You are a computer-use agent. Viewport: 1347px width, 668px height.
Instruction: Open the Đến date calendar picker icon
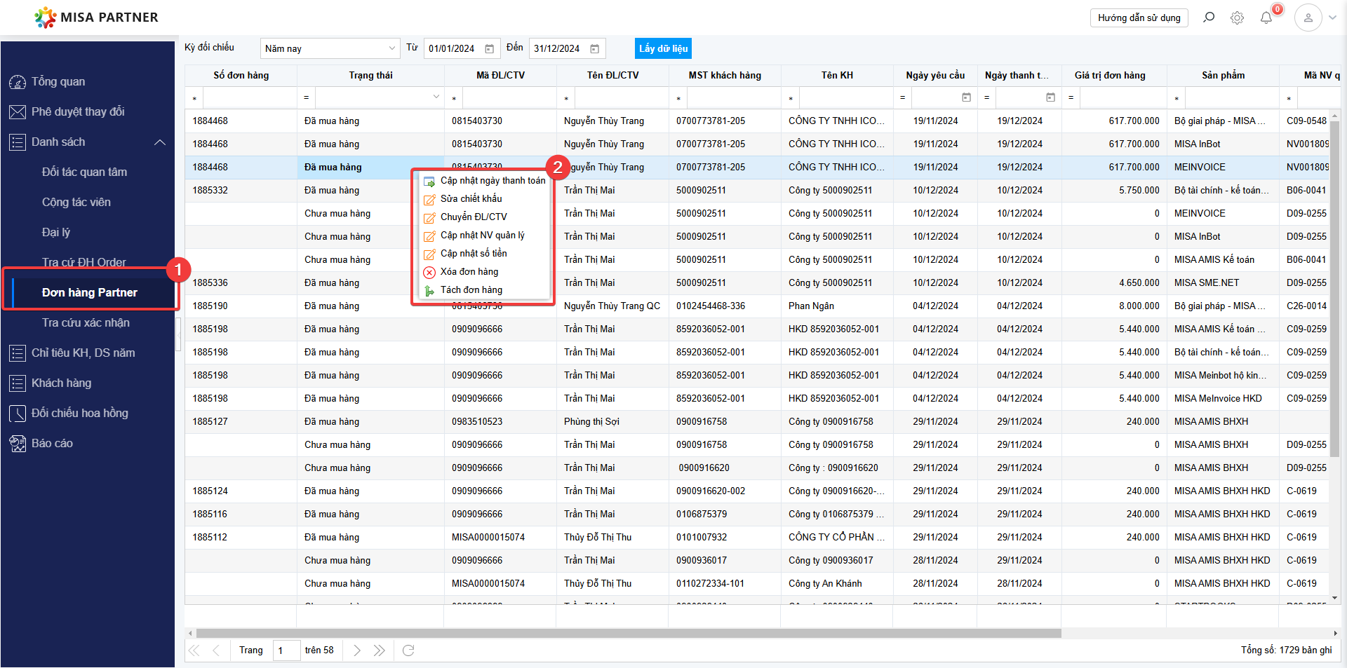[x=595, y=48]
